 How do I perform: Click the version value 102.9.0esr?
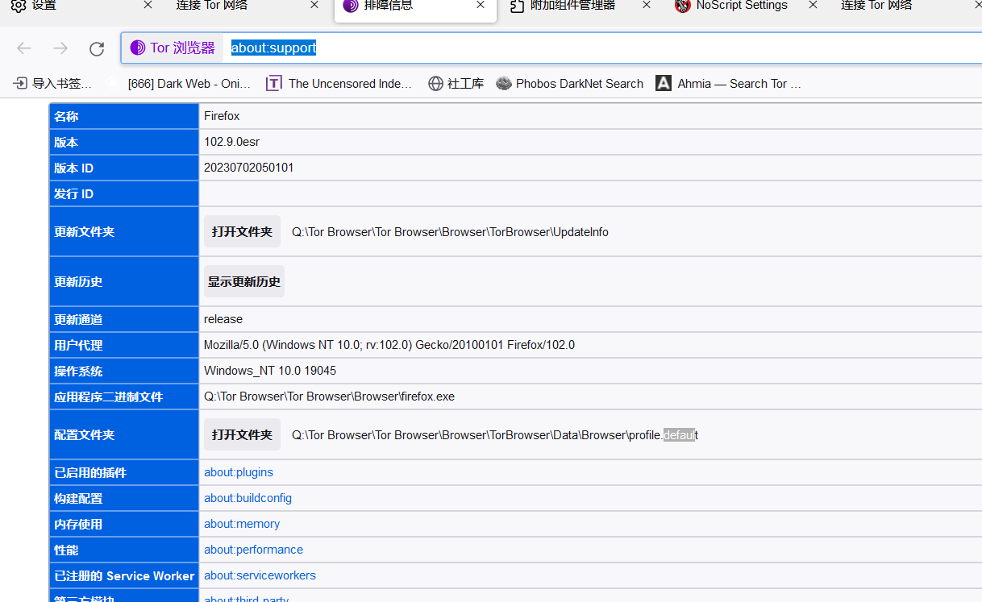pyautogui.click(x=231, y=142)
